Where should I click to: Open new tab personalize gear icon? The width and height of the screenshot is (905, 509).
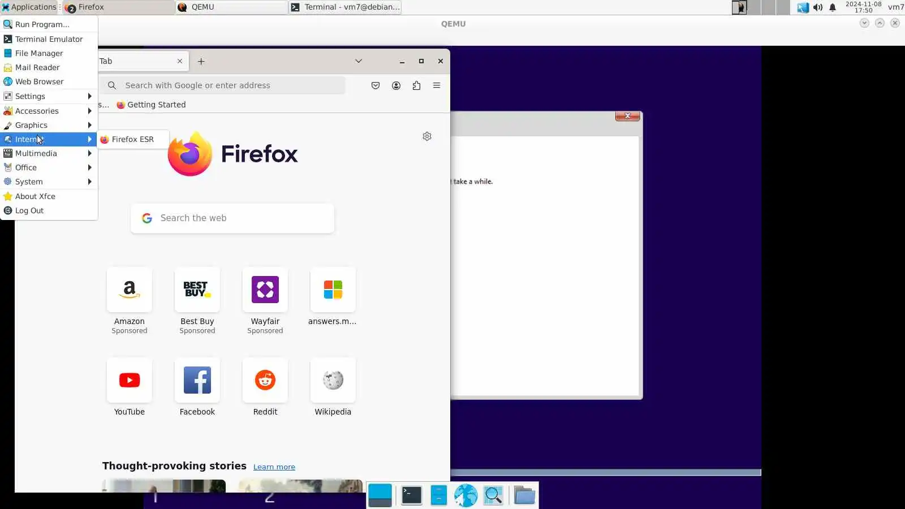[427, 136]
